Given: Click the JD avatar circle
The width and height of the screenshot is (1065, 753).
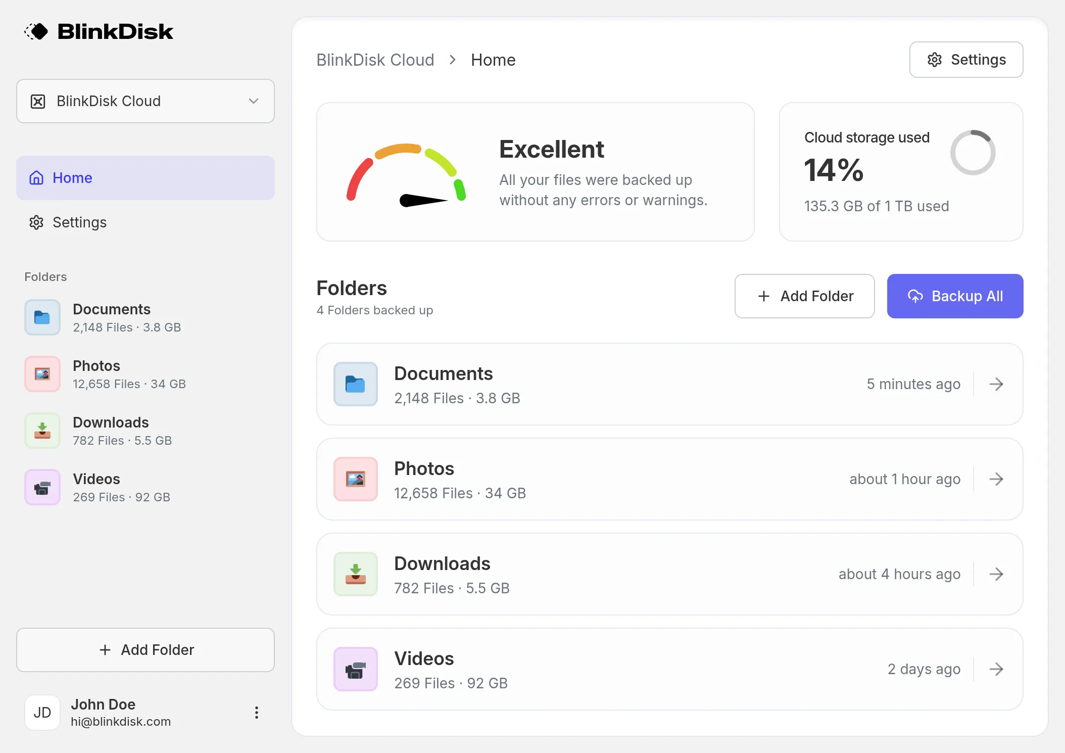Looking at the screenshot, I should pos(42,713).
